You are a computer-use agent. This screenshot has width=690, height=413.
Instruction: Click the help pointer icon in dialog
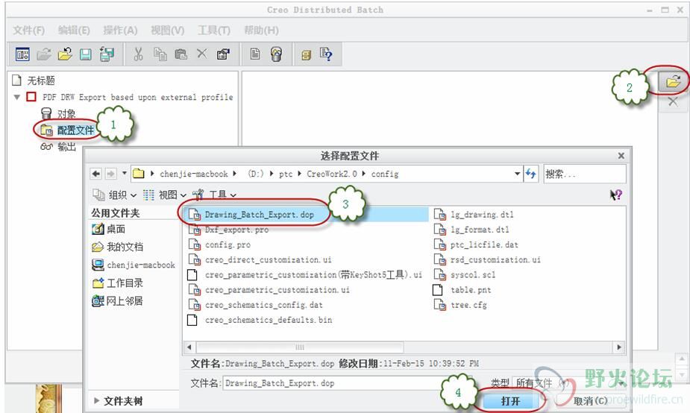[x=616, y=195]
